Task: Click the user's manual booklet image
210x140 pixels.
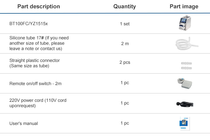Action: 185,124
